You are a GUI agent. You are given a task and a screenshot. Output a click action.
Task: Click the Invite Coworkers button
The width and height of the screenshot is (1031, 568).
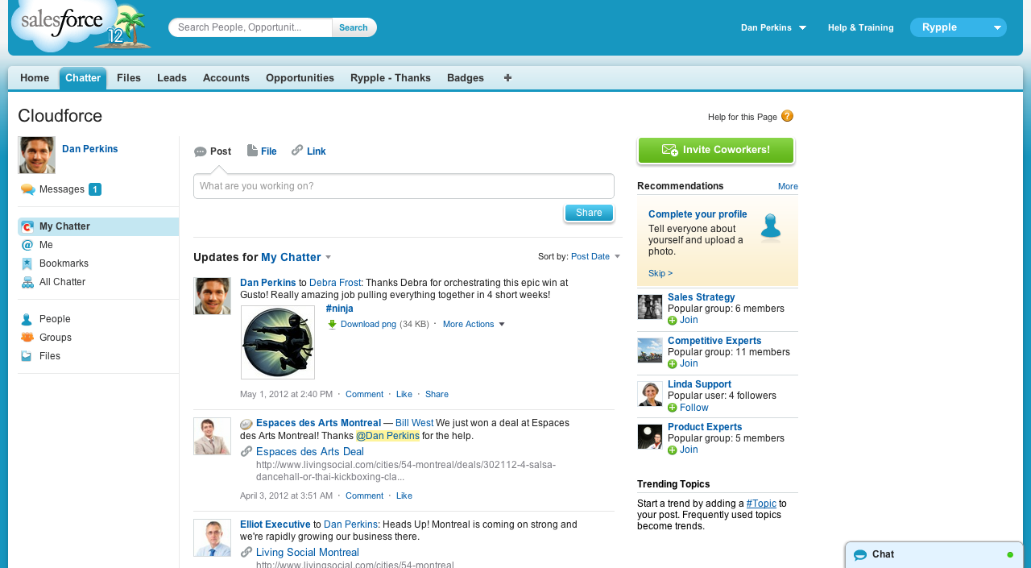716,150
